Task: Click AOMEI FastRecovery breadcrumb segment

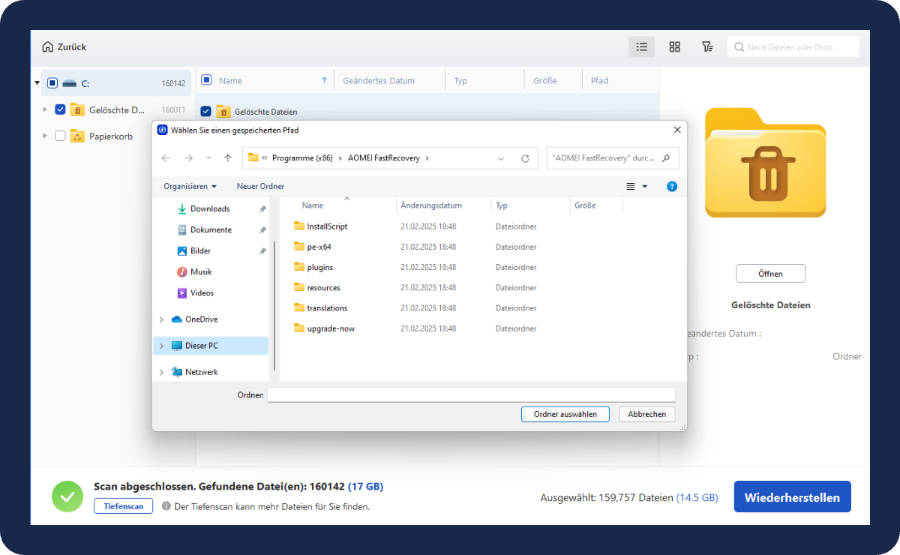Action: tap(385, 158)
